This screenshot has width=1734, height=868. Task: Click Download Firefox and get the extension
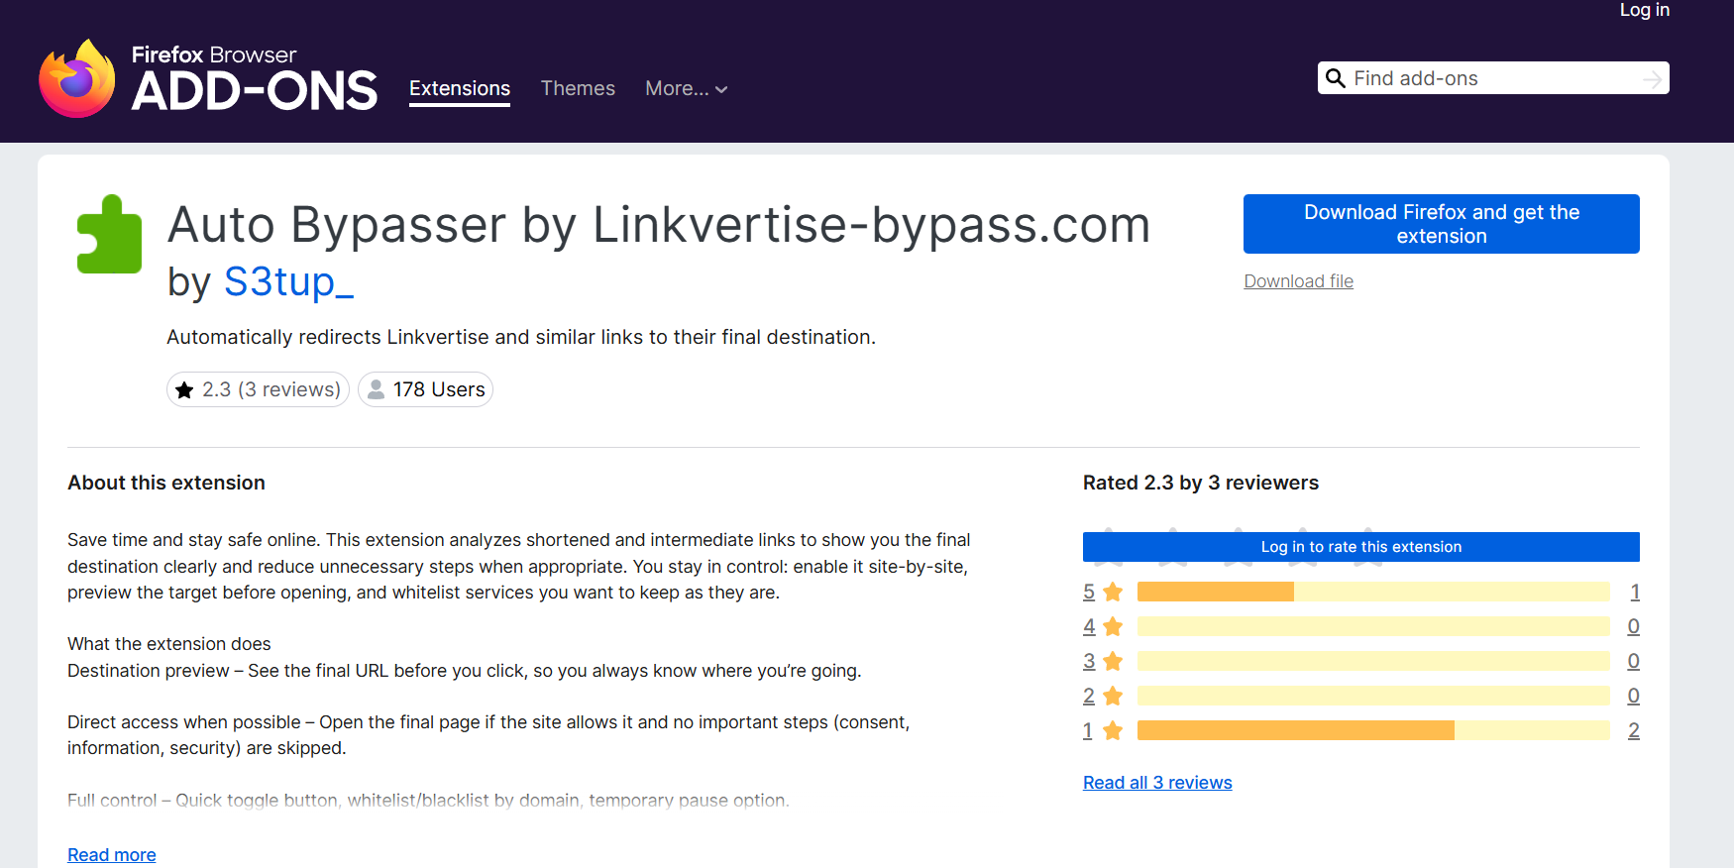[1441, 224]
